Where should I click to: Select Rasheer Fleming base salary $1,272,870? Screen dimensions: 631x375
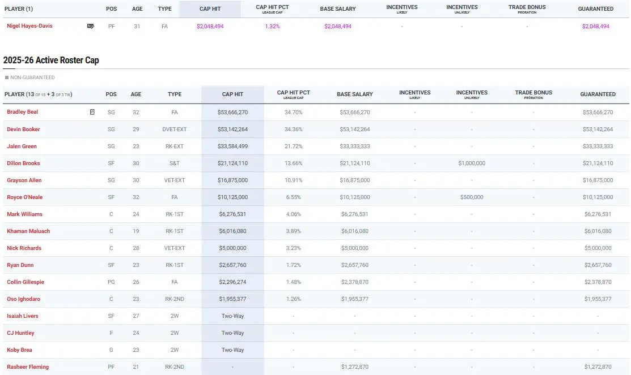[x=355, y=367]
